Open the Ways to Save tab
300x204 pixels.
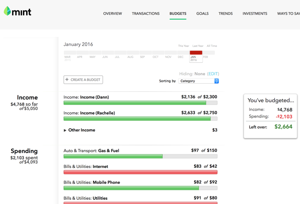(x=289, y=14)
